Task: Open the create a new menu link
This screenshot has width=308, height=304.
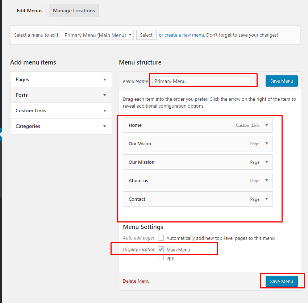Action: pos(184,35)
